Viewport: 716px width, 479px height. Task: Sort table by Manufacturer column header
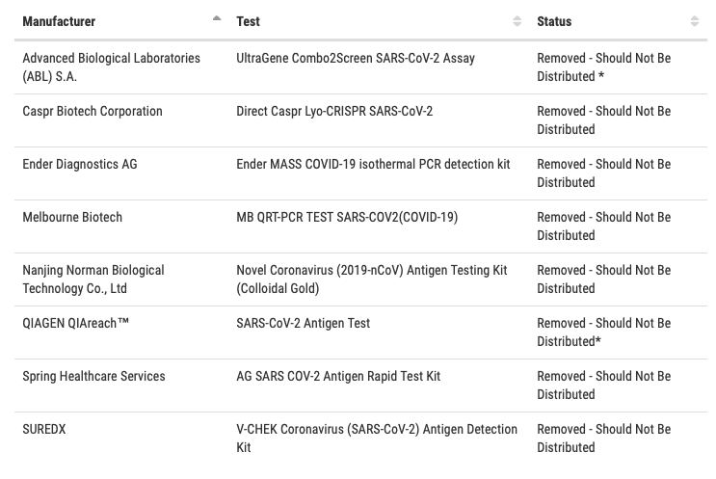60,21
